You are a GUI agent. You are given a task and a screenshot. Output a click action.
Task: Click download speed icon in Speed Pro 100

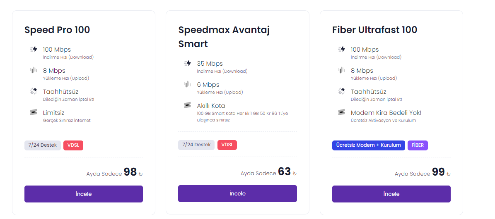[x=34, y=49]
